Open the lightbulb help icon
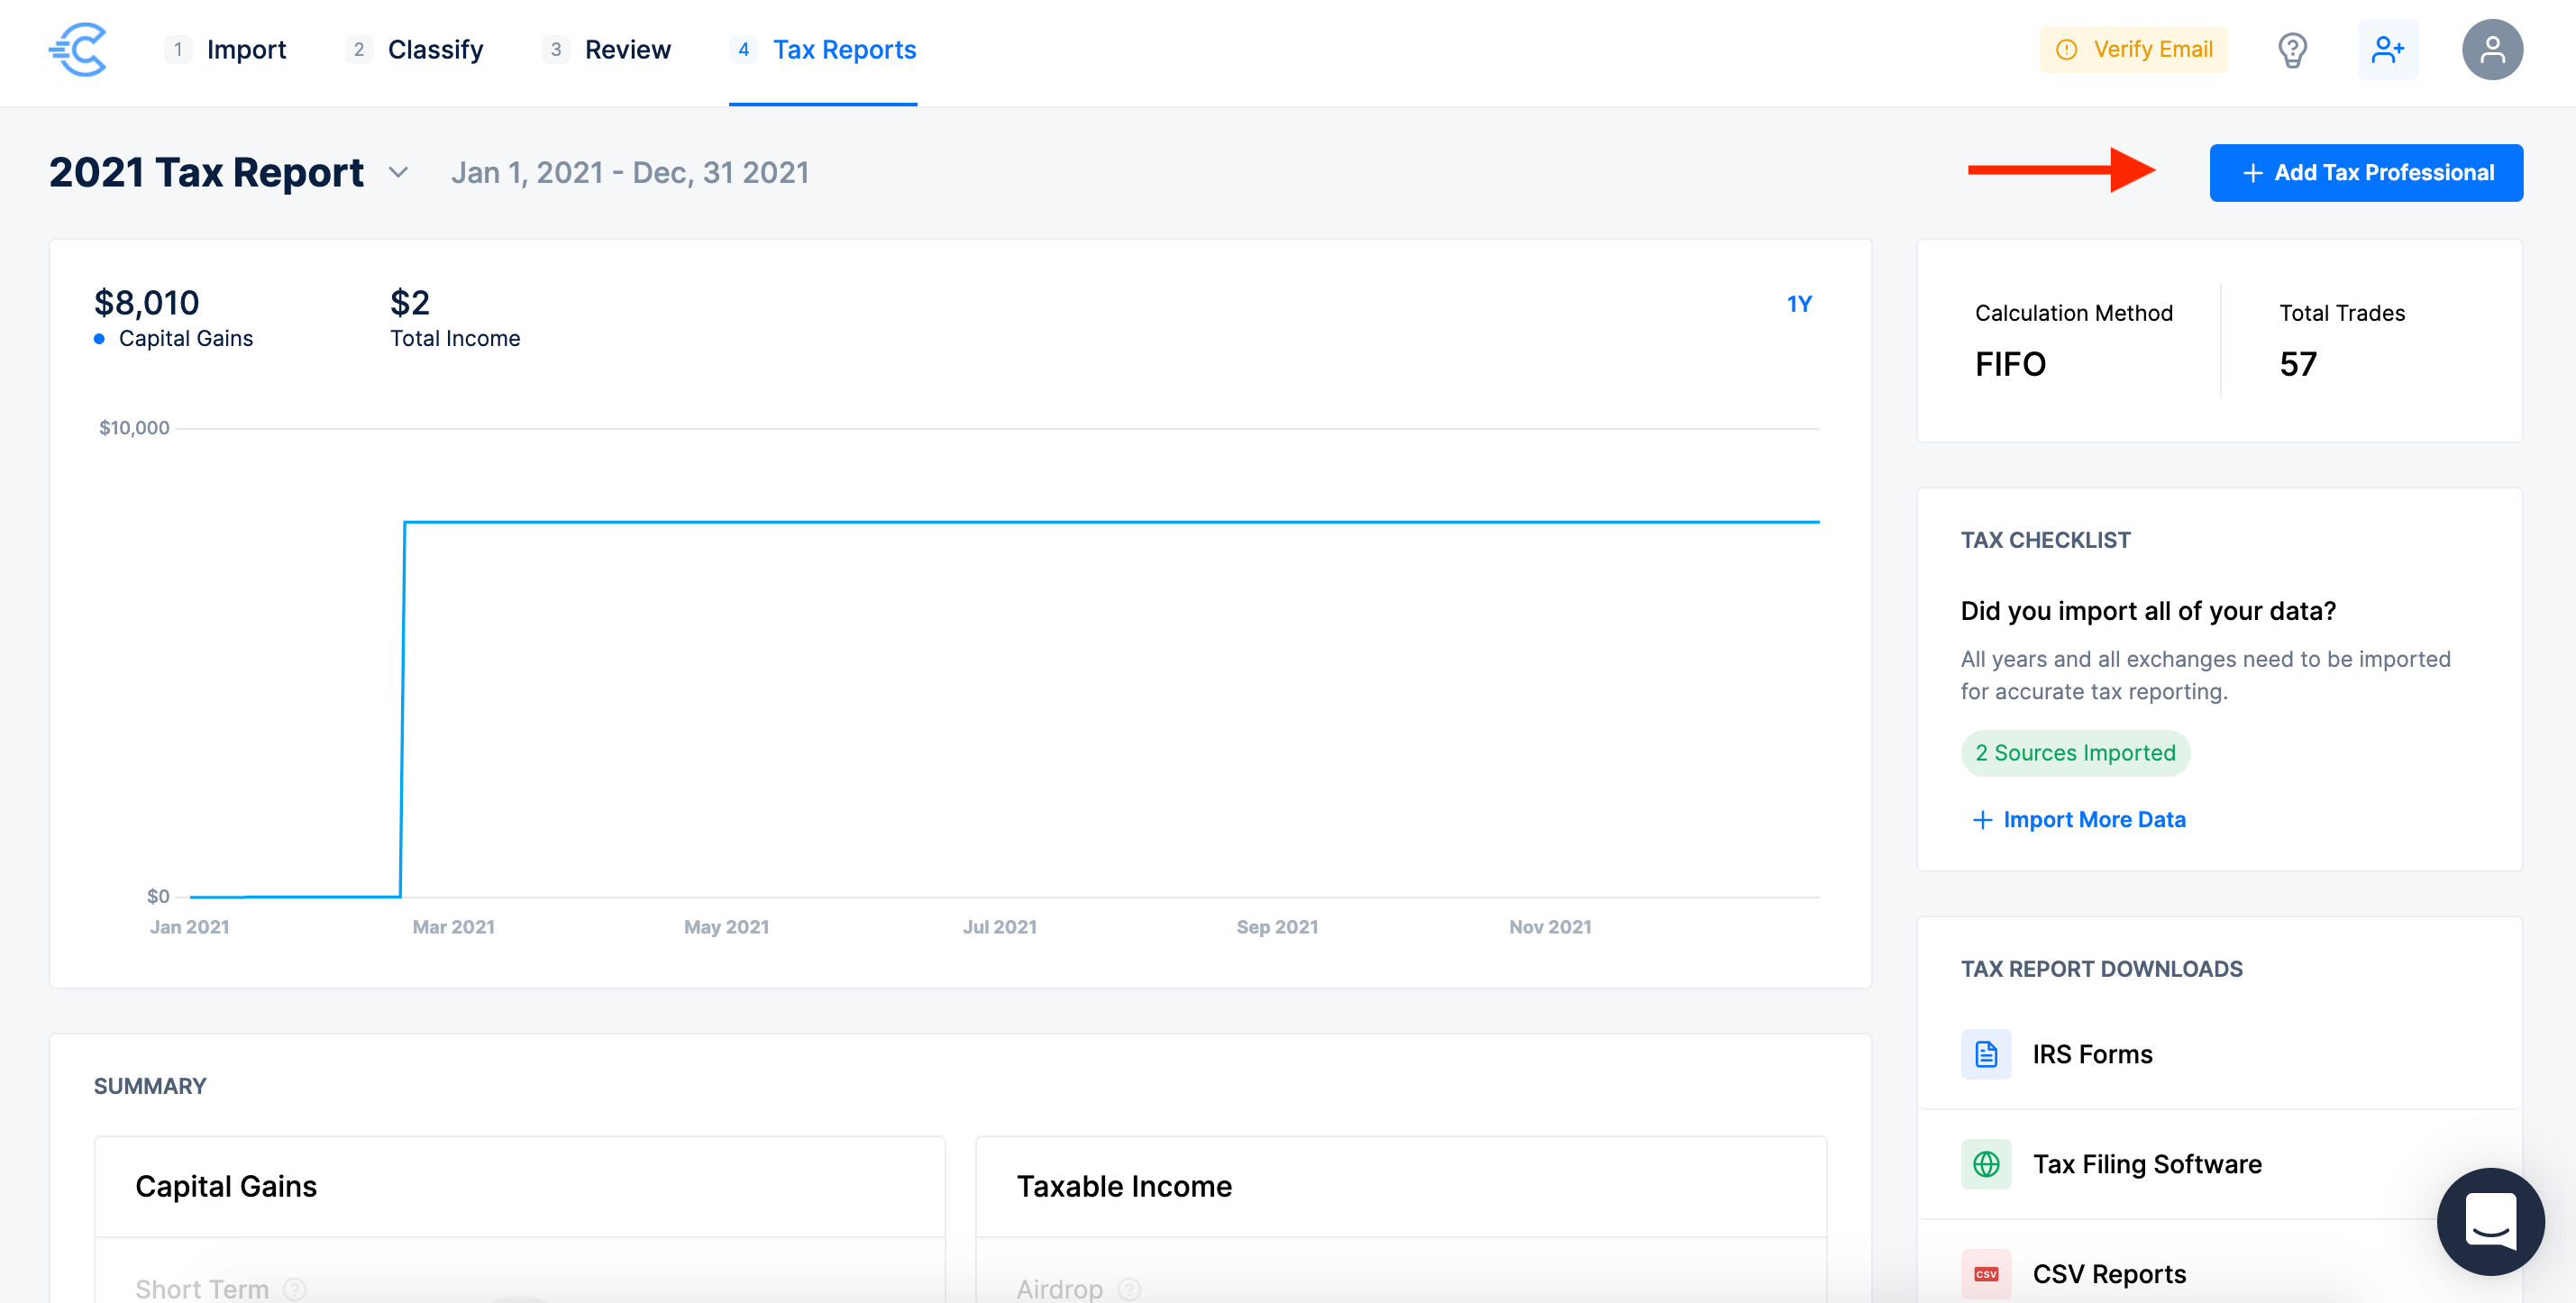This screenshot has height=1303, width=2576. (2291, 49)
